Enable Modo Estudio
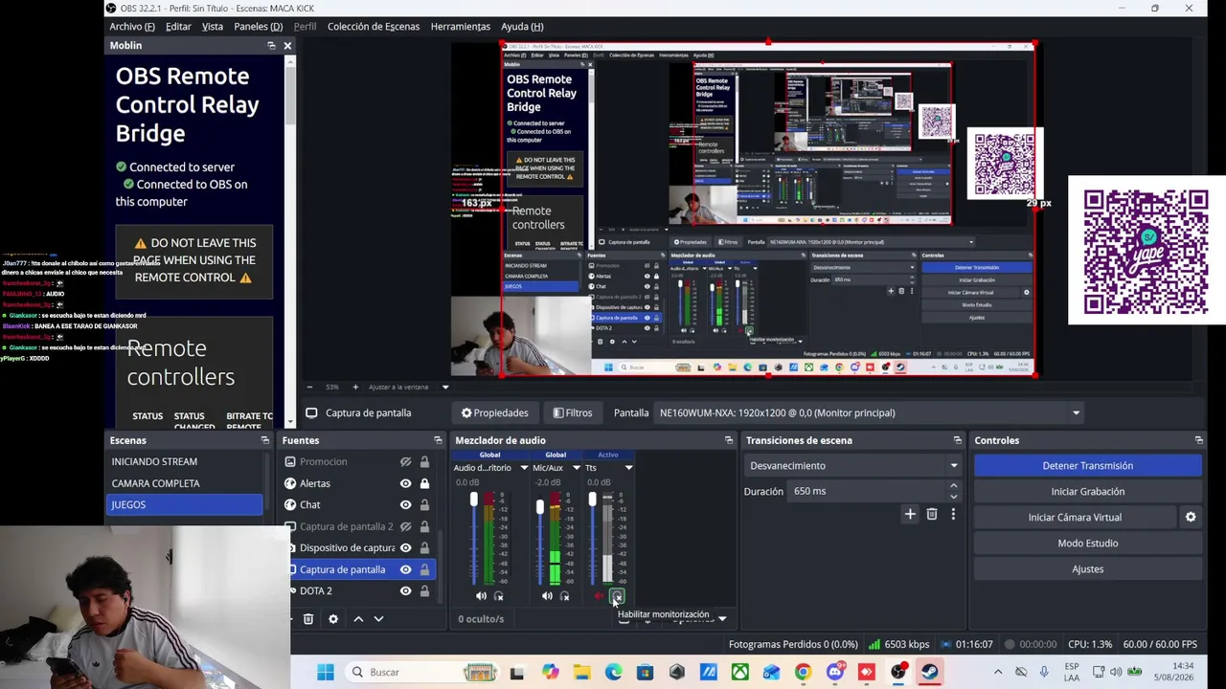The width and height of the screenshot is (1226, 689). tap(1088, 544)
